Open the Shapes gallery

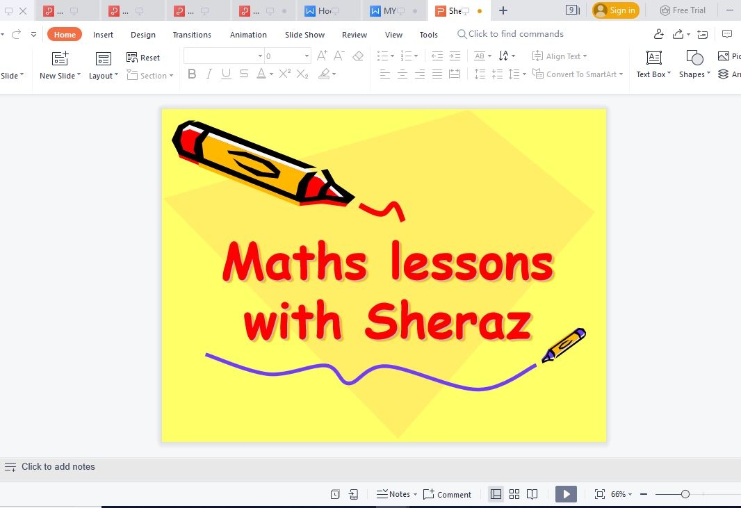(x=694, y=64)
